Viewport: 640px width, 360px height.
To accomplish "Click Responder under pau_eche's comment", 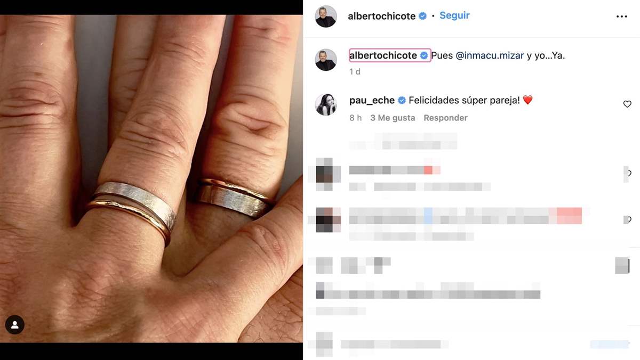I will [x=445, y=118].
